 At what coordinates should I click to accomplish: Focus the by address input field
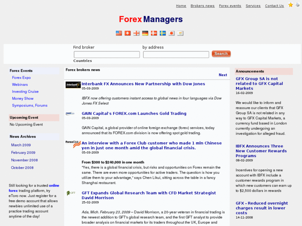[176, 54]
